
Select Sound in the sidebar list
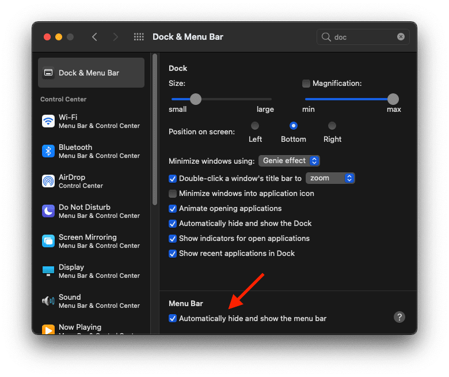(91, 301)
